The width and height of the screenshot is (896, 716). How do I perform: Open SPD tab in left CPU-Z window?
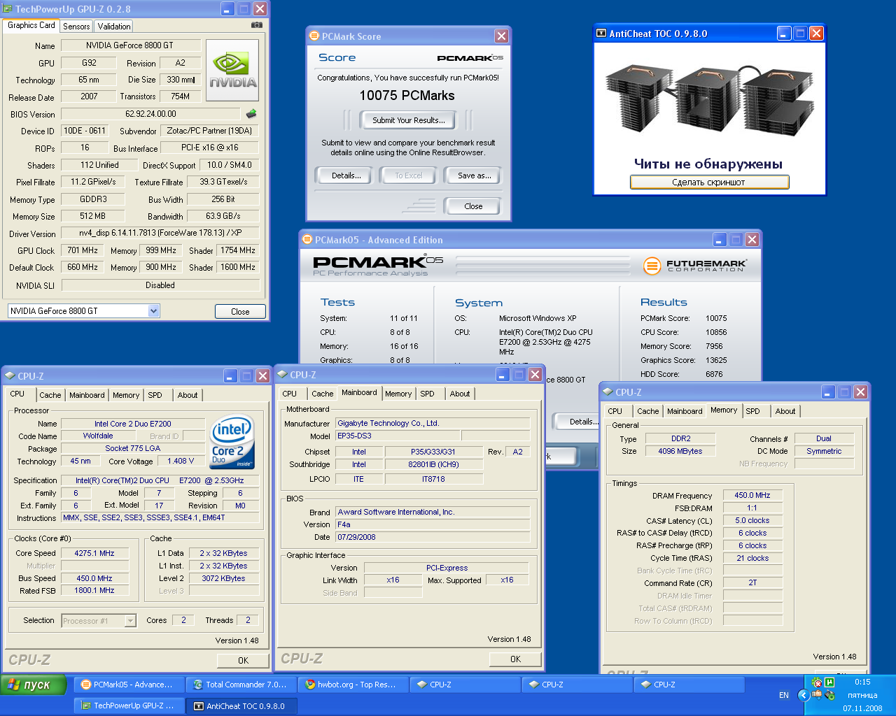(x=155, y=395)
